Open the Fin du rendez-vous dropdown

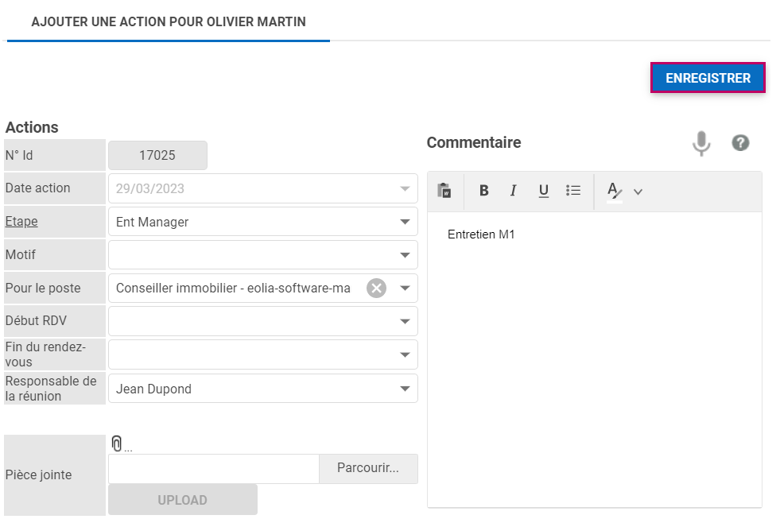pos(405,354)
